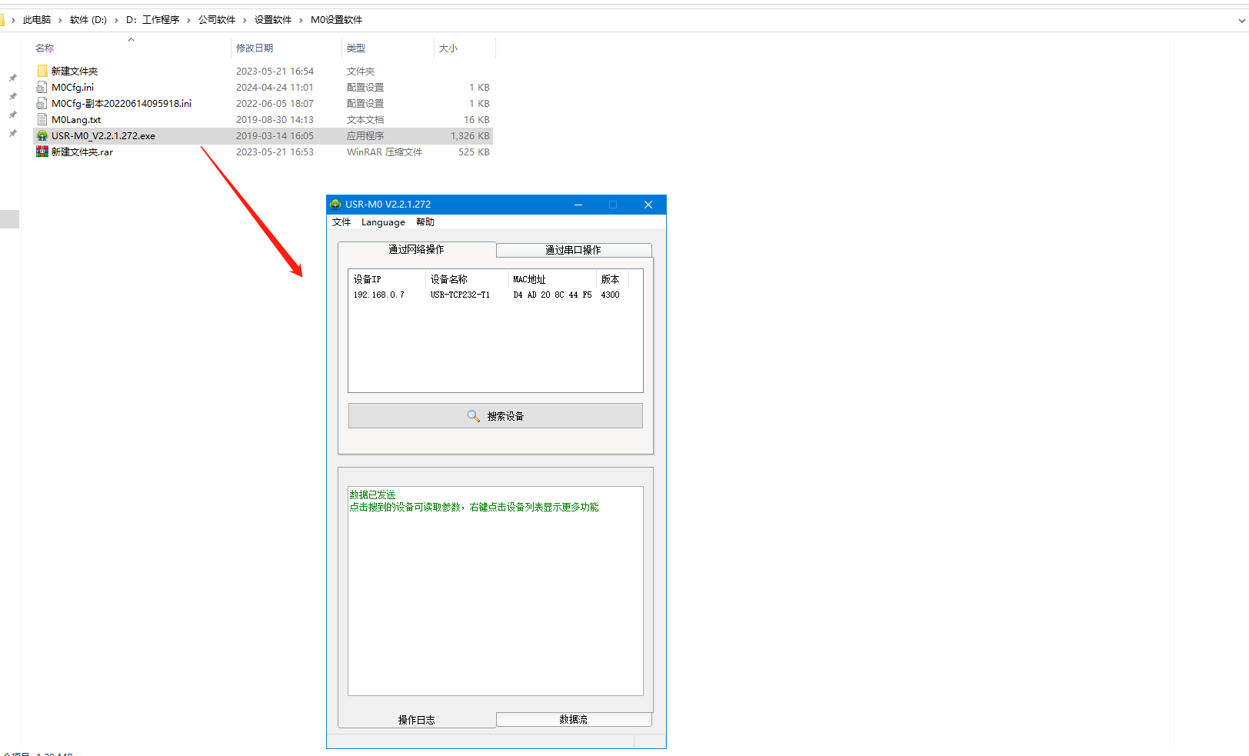Expand chevron after 公司软件 in path
Viewport: 1249px width, 756px height.
(x=245, y=21)
